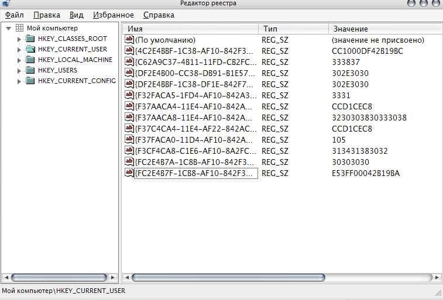443x300 pixels.
Task: Select the HKEY_LOCAL_MACHINE tree label
Action: 75,60
